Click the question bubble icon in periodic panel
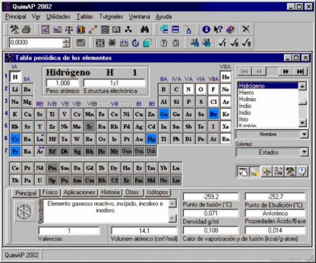This screenshot has width=316, height=263. (302, 172)
